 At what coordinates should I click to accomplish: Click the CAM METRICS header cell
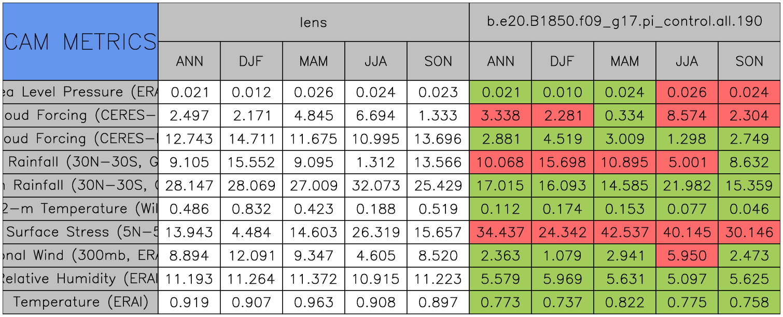point(80,42)
